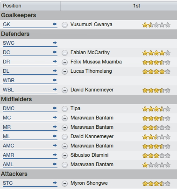This screenshot has height=189, width=177.
Task: Click minus icon next to Lucas Tlhomelang
Action: pyautogui.click(x=64, y=71)
